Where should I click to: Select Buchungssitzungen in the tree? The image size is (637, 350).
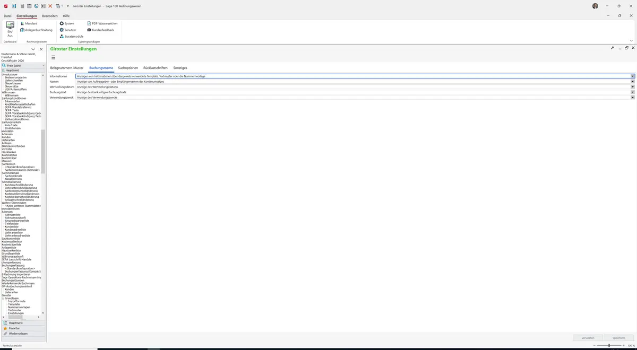[13, 280]
